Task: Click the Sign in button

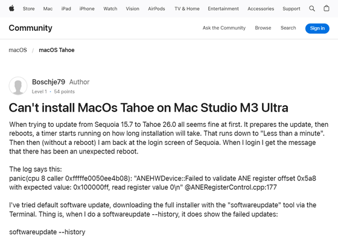Action: pos(317,28)
